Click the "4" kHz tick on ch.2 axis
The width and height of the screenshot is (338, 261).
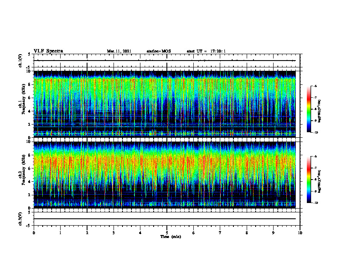coord(30,182)
